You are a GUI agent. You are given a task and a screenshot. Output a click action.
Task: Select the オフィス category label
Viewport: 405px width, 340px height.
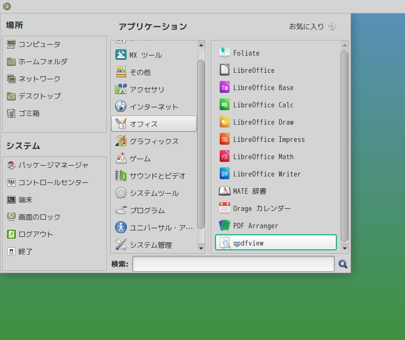144,124
